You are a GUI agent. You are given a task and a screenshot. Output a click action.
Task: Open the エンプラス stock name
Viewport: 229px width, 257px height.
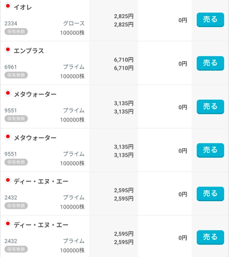click(x=29, y=51)
